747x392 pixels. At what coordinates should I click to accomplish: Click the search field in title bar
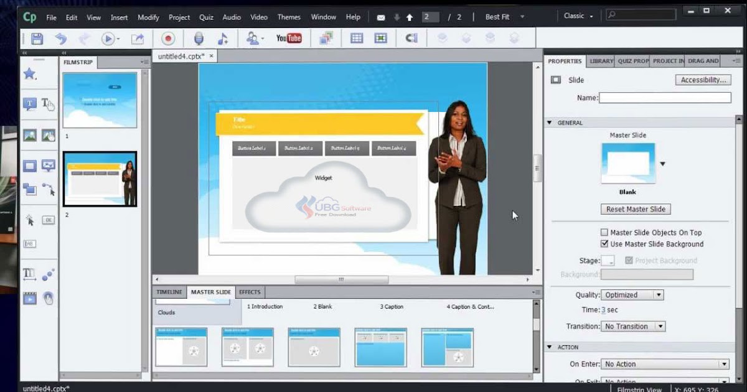pos(641,14)
